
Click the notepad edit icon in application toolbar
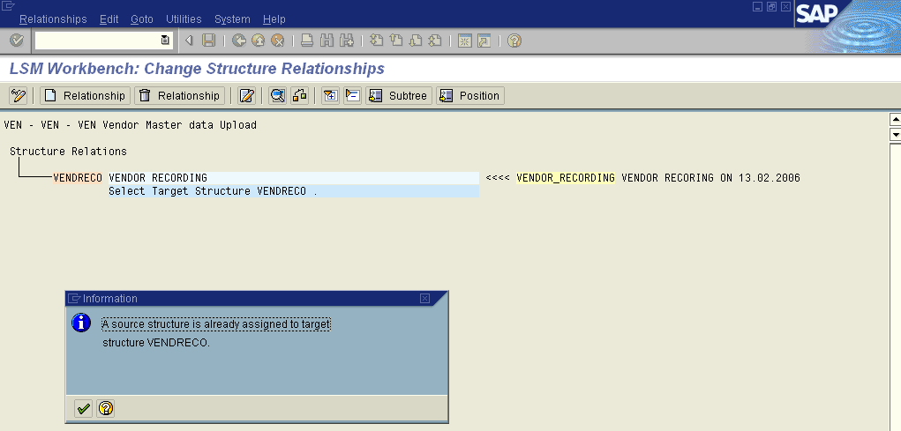point(247,95)
